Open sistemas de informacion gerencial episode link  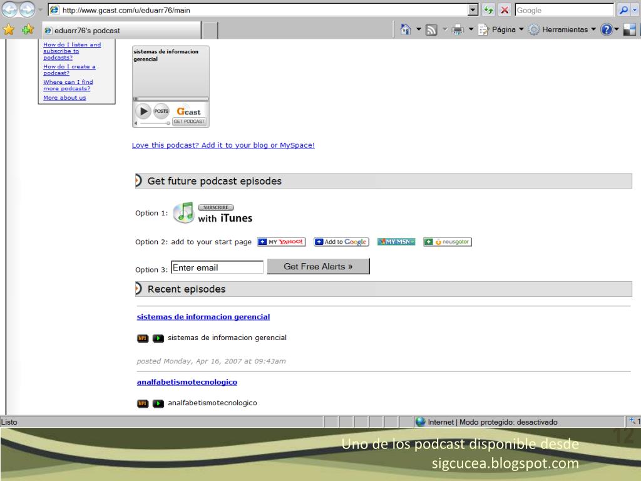coord(203,316)
